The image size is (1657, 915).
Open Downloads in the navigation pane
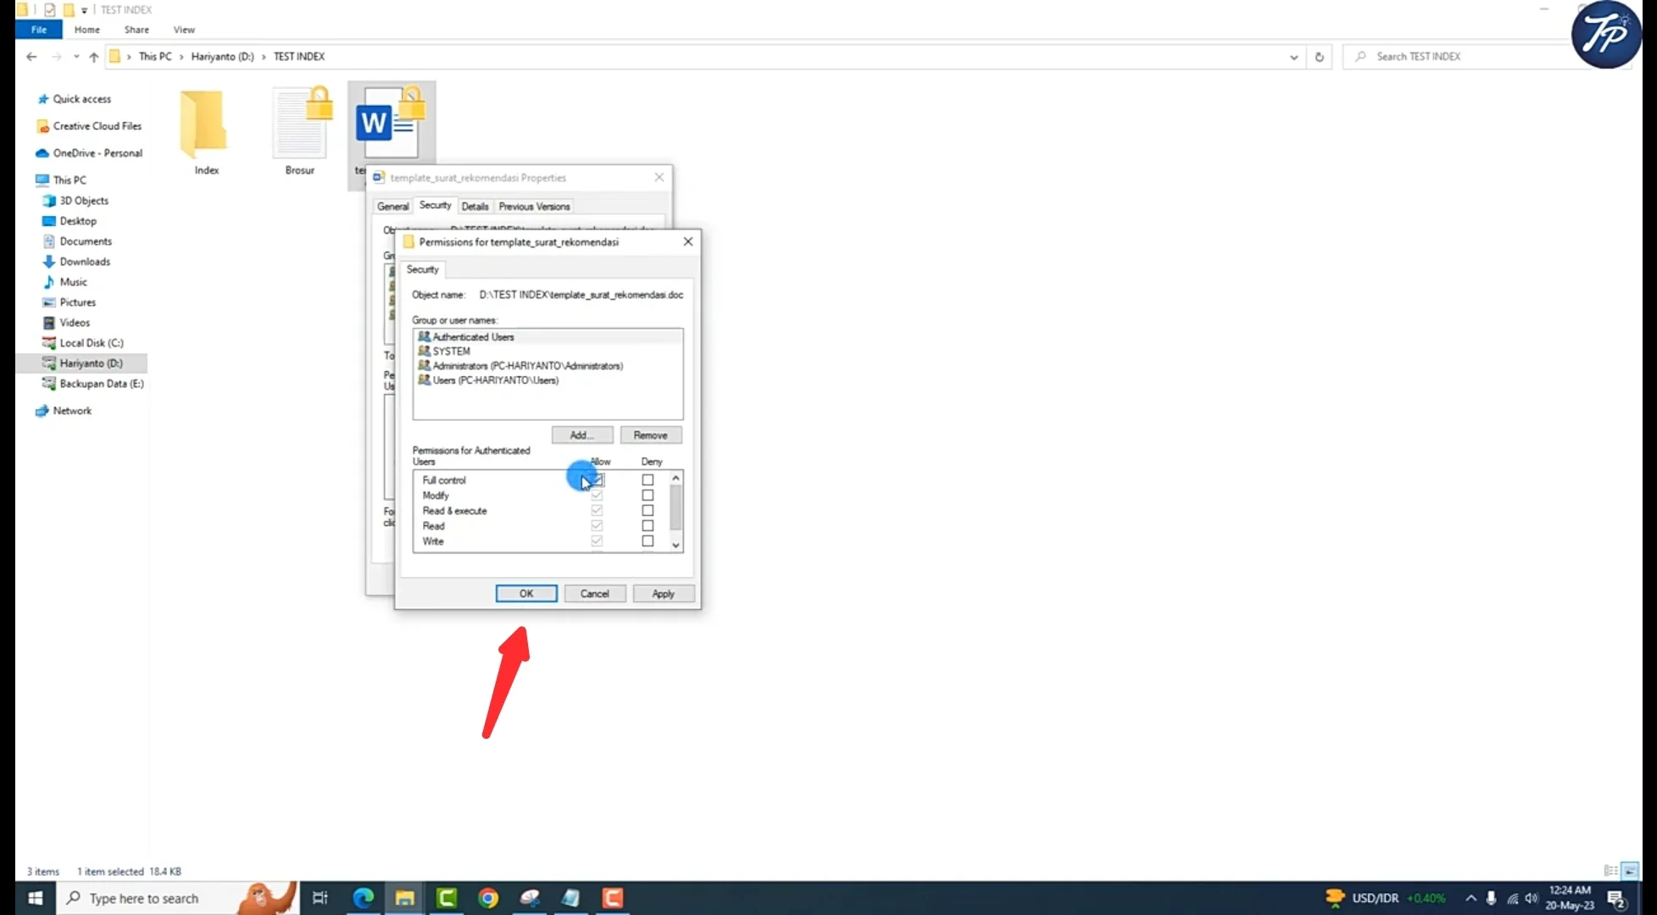[84, 262]
